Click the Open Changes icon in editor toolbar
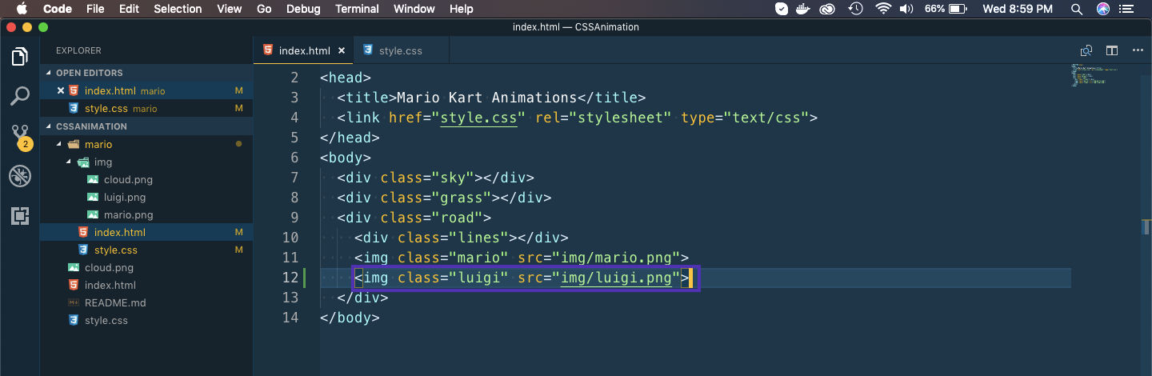The image size is (1152, 376). [x=1086, y=50]
